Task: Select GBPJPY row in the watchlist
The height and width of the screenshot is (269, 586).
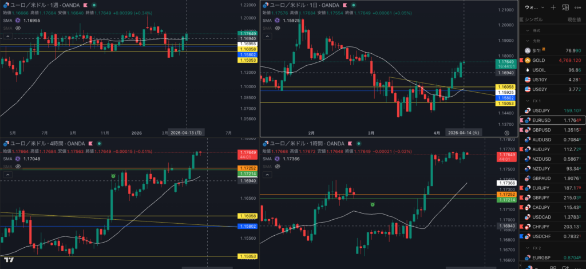Action: click(553, 197)
